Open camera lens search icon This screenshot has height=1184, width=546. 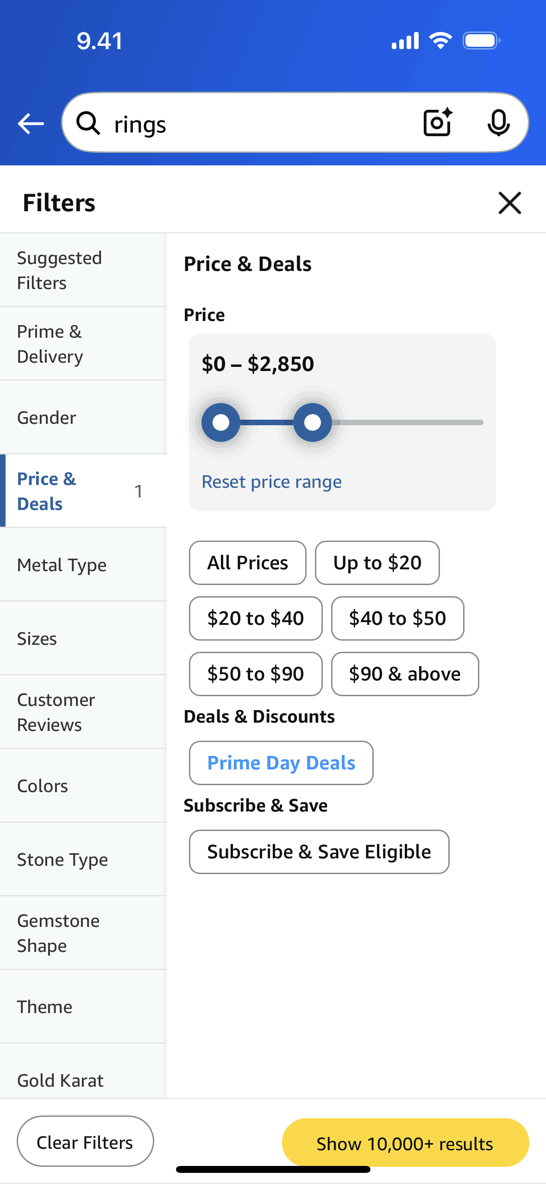[438, 123]
